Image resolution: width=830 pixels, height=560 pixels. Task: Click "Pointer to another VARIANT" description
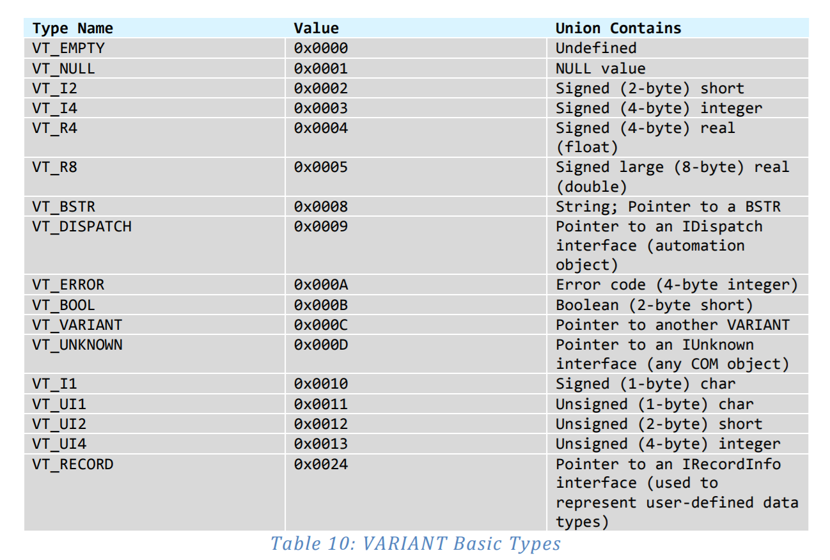tap(672, 325)
